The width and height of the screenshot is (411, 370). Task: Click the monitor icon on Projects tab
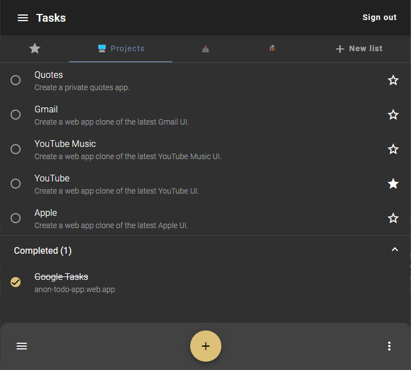pos(102,48)
